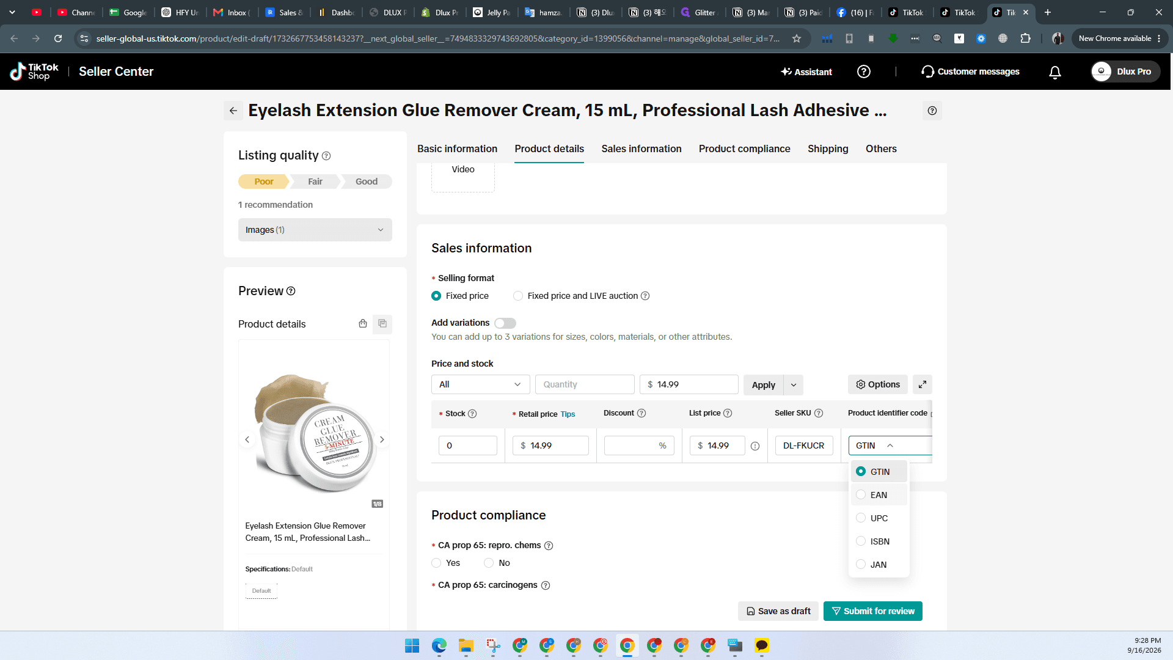The image size is (1173, 660).
Task: Open the help icon next to product title
Action: (x=932, y=111)
